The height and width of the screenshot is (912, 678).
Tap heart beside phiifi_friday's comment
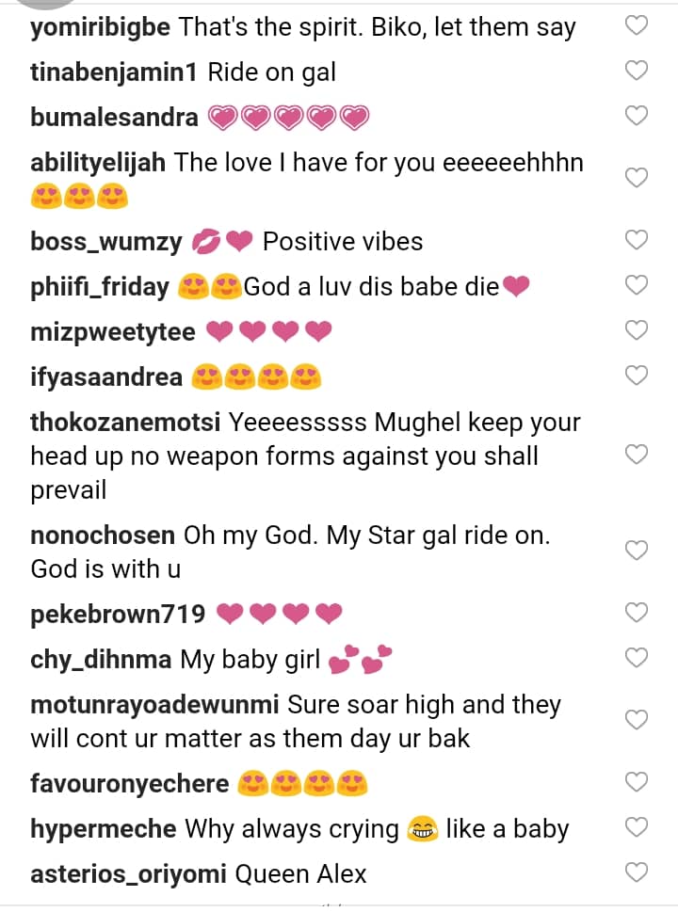pos(638,285)
